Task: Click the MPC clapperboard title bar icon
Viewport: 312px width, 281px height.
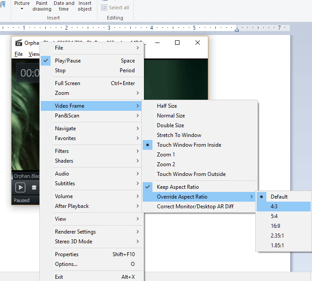Action: tap(19, 43)
